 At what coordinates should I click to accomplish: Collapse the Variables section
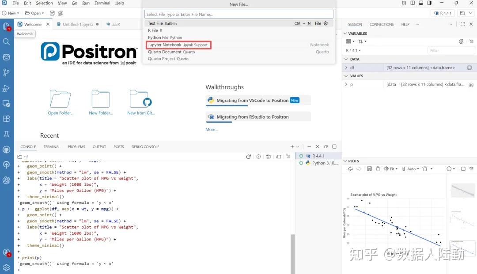[345, 34]
